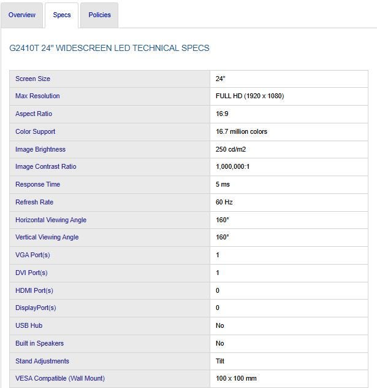Click the 100 x 100 mm VESA value
The height and width of the screenshot is (388, 377).
coord(236,378)
